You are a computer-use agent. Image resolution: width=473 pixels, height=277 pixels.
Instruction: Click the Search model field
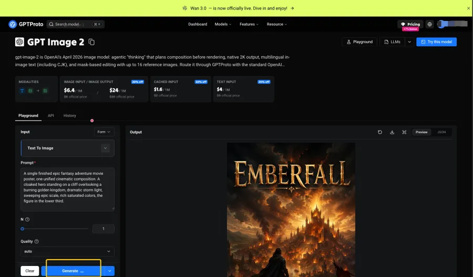coord(75,24)
